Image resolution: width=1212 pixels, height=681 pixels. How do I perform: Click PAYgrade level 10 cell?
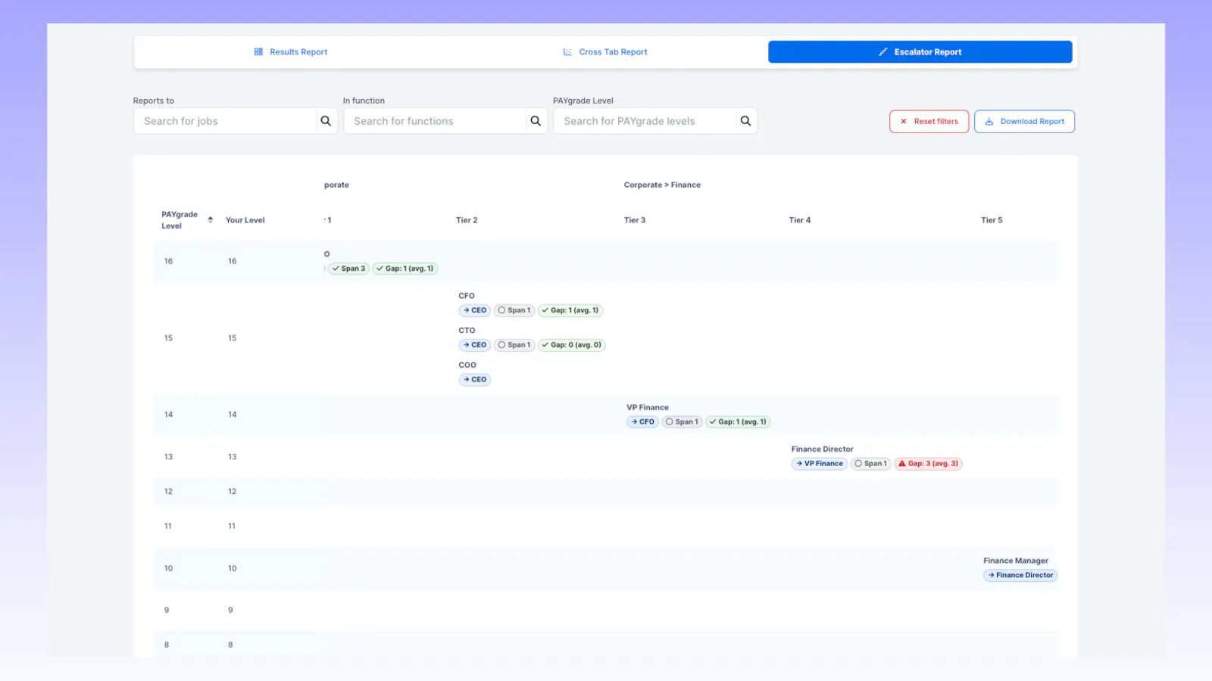168,568
